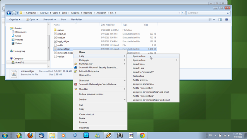Screen dimensions: 247x139
Task: Expand the Send to submenu
Action: click(125, 100)
